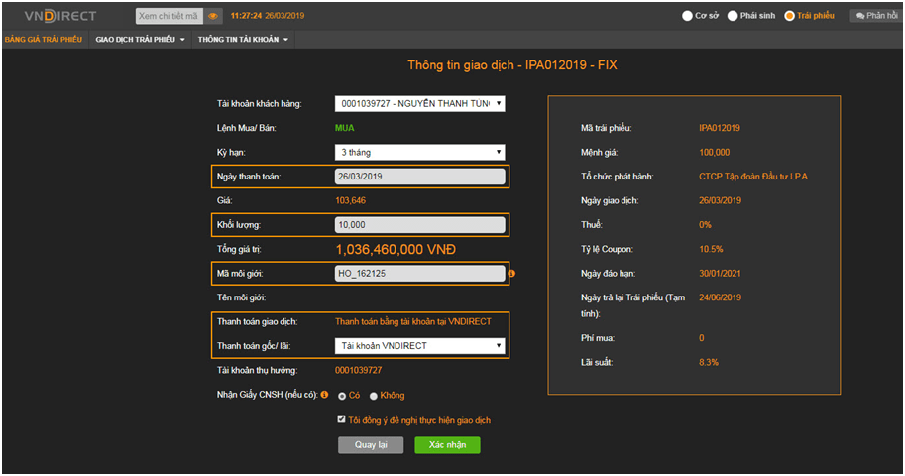Open the Thông tin tài khoản menu
The image size is (905, 476).
tap(243, 40)
